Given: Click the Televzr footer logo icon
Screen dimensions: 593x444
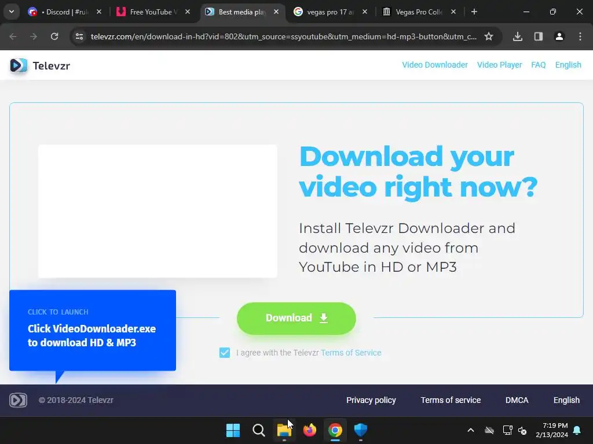Looking at the screenshot, I should click(x=18, y=400).
